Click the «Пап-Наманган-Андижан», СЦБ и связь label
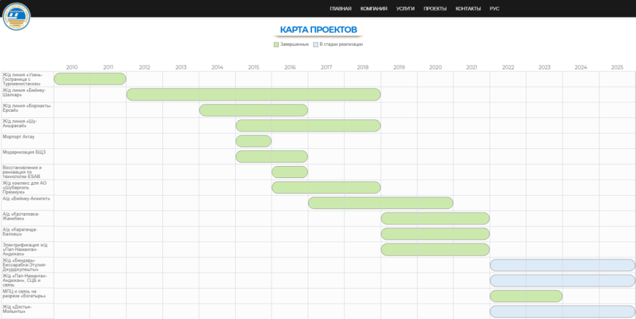 click(x=25, y=280)
